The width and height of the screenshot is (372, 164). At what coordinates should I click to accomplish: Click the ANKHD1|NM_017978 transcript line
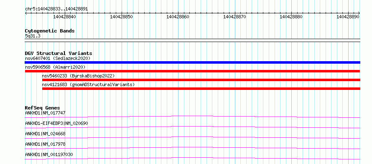point(192,148)
